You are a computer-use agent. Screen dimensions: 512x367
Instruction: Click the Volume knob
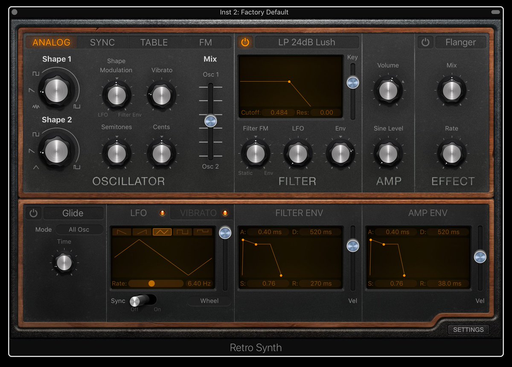click(x=388, y=90)
